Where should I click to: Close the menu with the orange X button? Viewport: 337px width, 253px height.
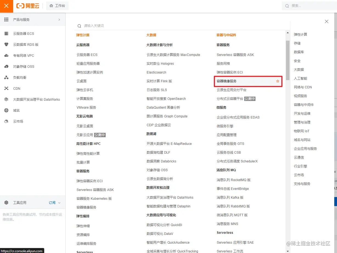click(x=6, y=6)
